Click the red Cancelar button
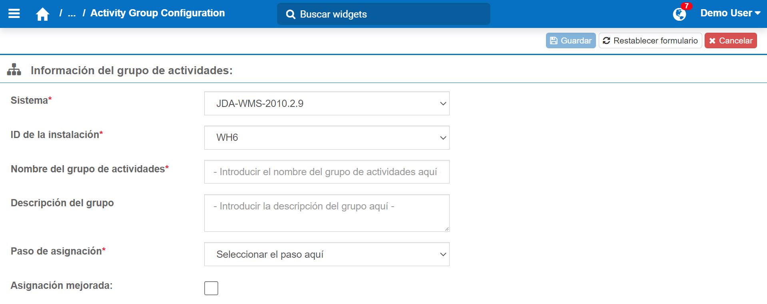Image resolution: width=767 pixels, height=304 pixels. [730, 41]
